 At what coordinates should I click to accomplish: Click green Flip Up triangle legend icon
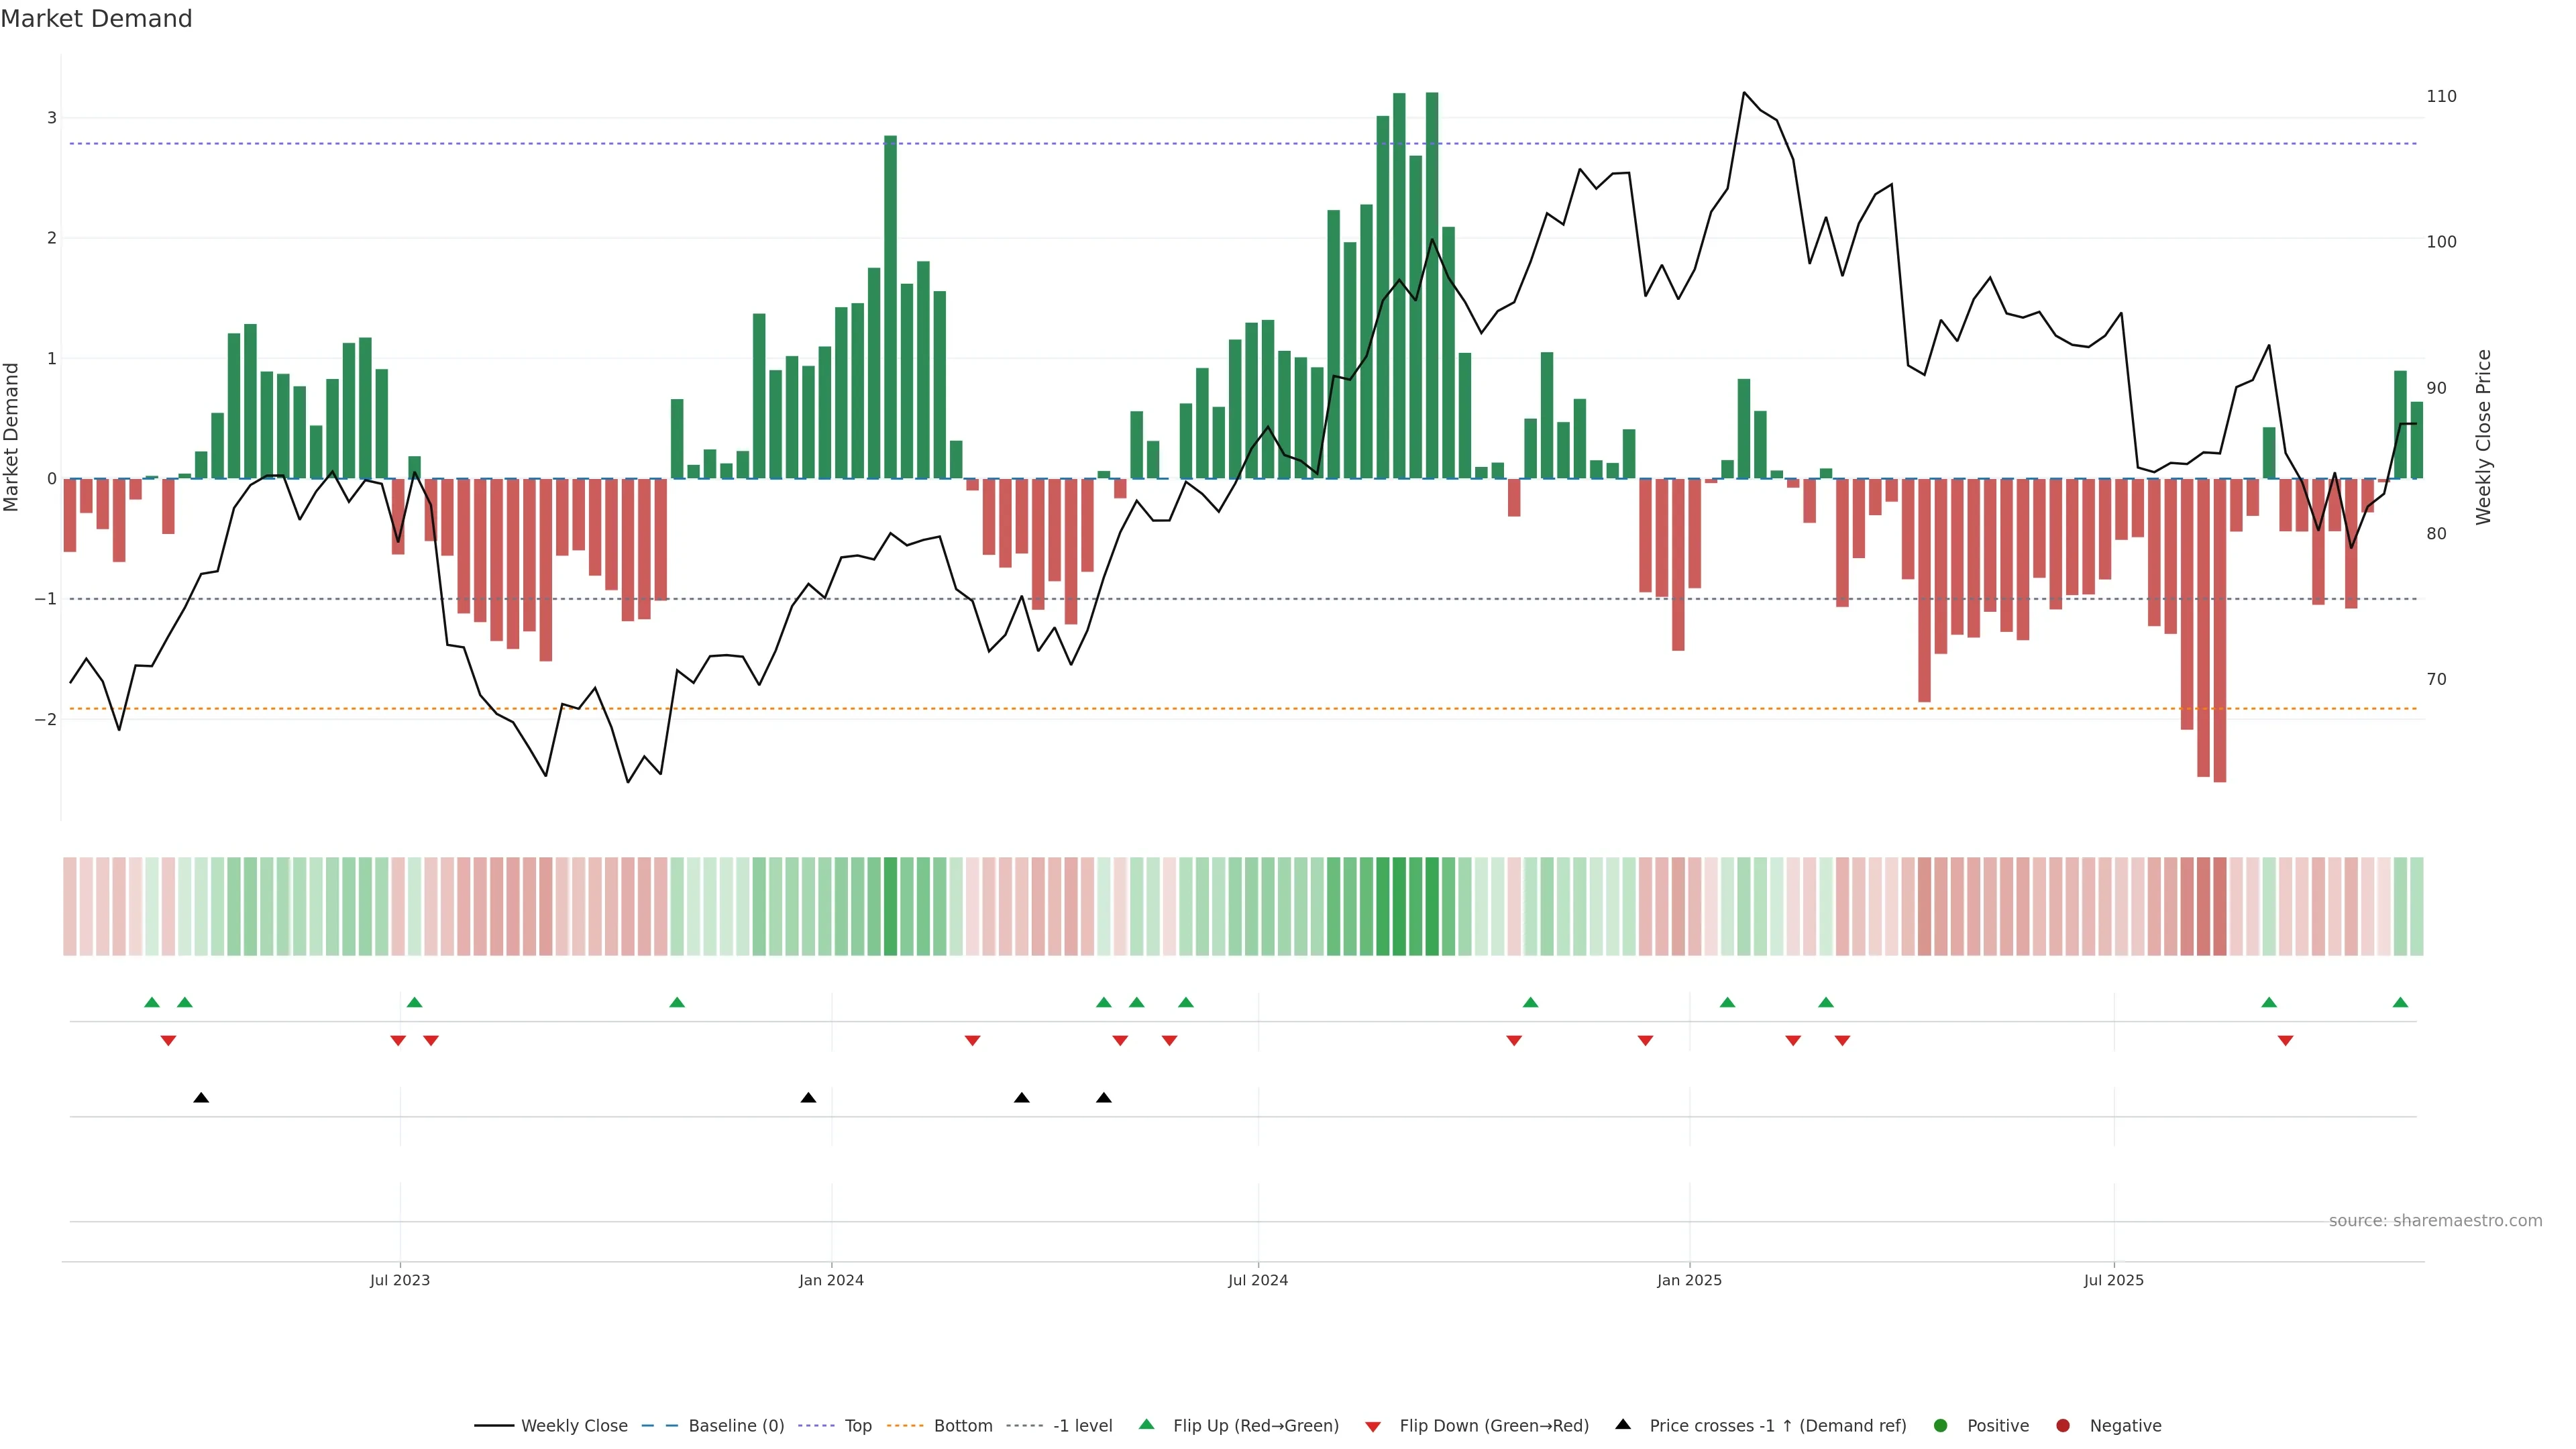point(1147,1424)
